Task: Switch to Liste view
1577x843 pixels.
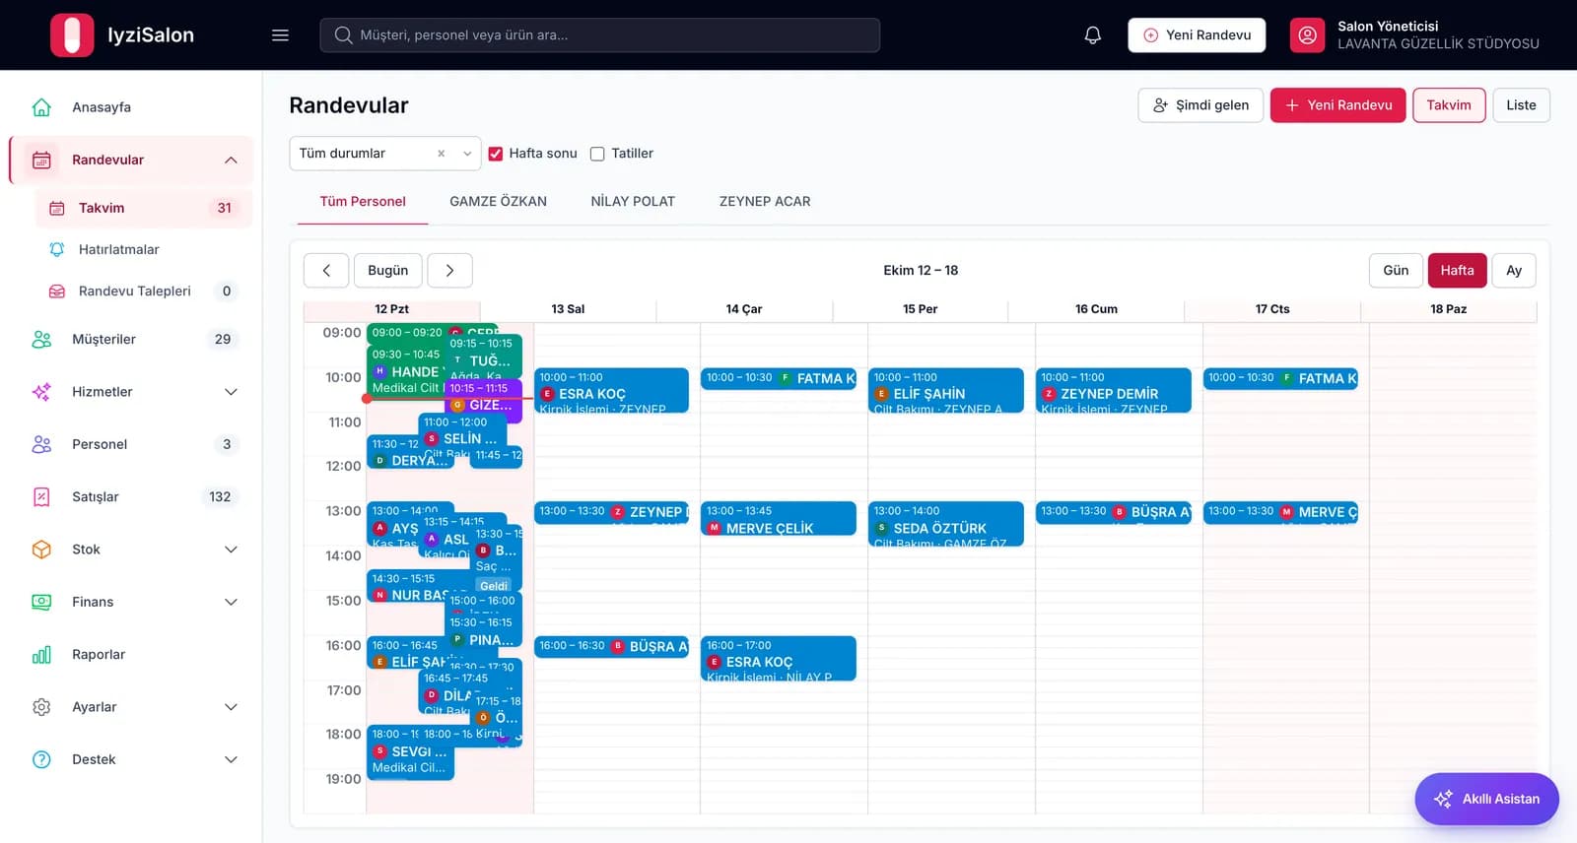Action: [1521, 105]
